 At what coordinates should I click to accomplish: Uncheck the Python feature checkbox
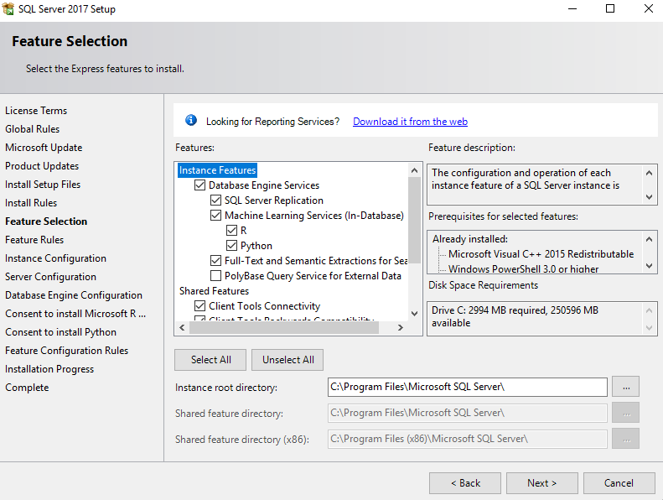[x=231, y=246]
